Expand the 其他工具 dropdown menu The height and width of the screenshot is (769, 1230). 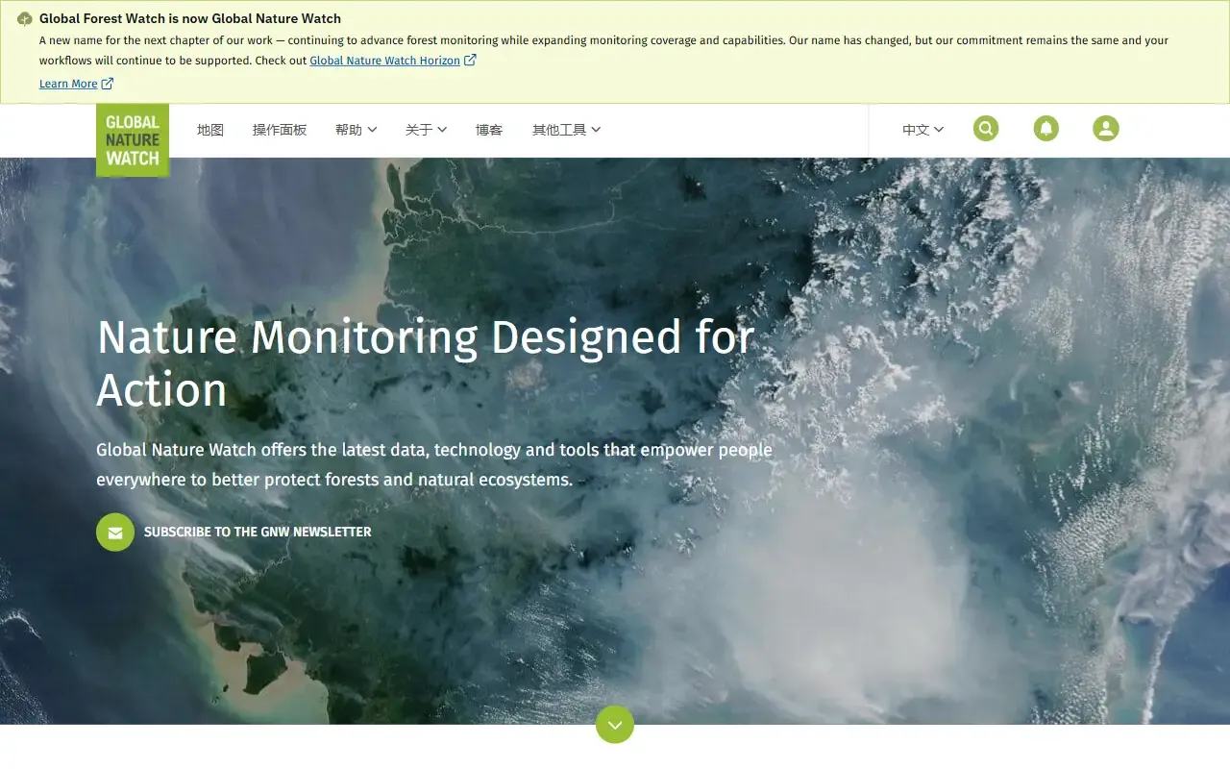click(x=566, y=130)
